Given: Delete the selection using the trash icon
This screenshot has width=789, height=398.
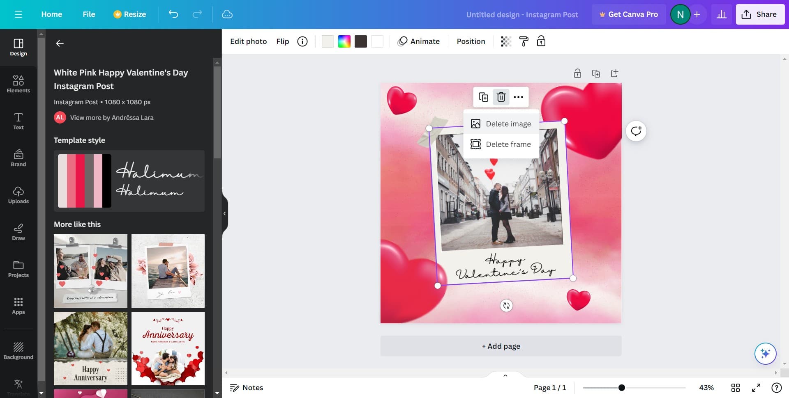Looking at the screenshot, I should (501, 97).
